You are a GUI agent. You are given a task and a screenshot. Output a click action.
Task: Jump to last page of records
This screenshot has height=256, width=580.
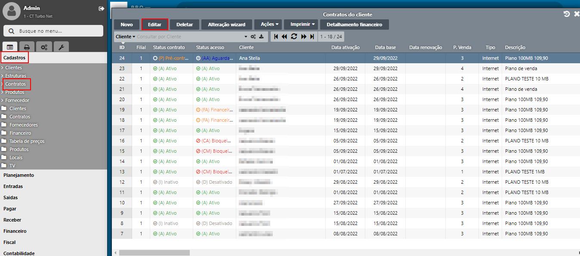[x=312, y=37]
